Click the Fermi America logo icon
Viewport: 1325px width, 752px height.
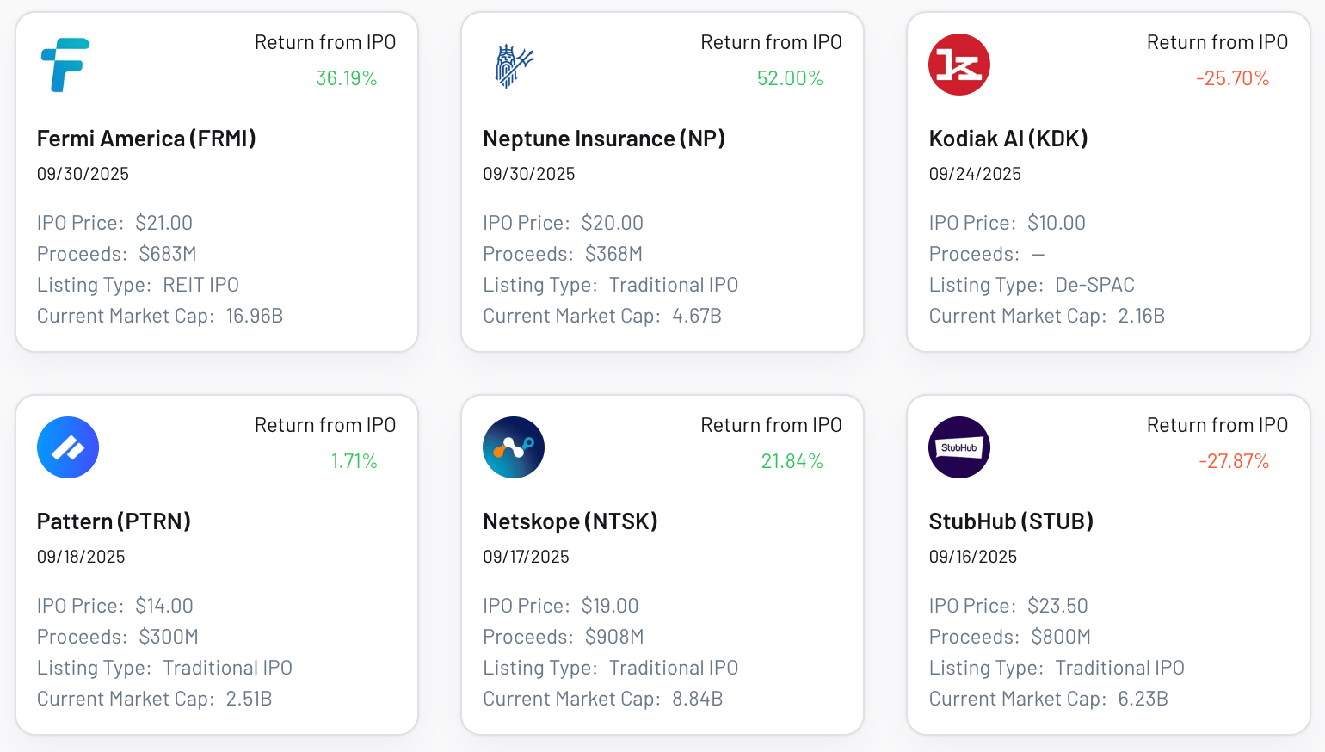click(65, 65)
